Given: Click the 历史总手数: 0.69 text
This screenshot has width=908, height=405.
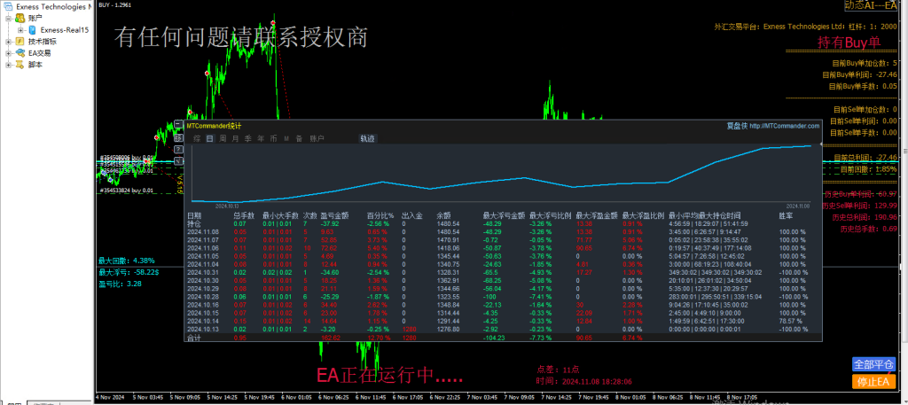Looking at the screenshot, I should click(869, 230).
